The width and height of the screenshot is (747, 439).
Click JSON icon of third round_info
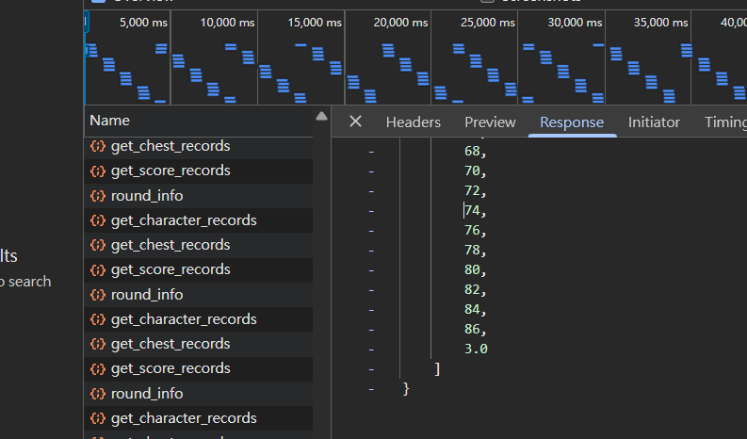click(98, 394)
